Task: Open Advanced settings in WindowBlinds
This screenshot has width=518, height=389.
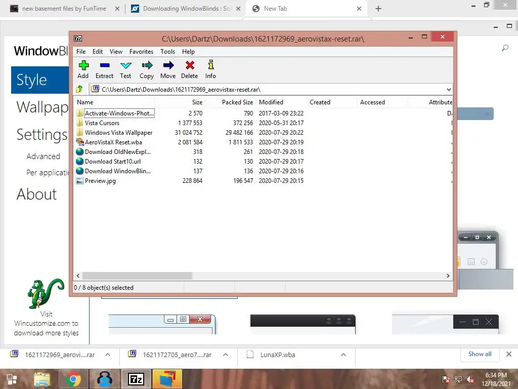Action: (x=44, y=156)
